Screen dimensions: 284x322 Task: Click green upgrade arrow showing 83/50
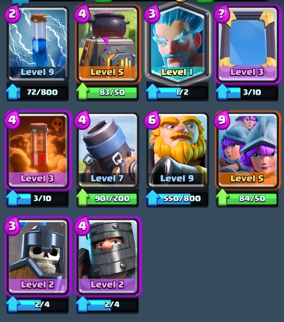click(82, 91)
